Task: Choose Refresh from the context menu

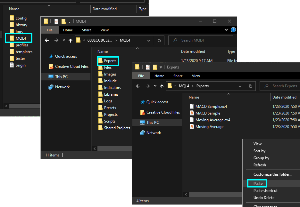Action: coord(260,165)
